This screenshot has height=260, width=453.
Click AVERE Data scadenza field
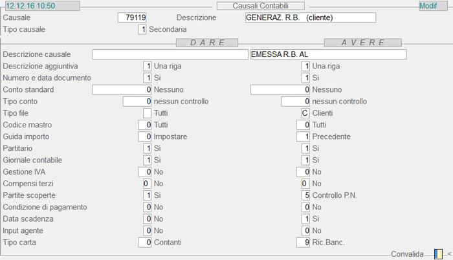pyautogui.click(x=305, y=219)
